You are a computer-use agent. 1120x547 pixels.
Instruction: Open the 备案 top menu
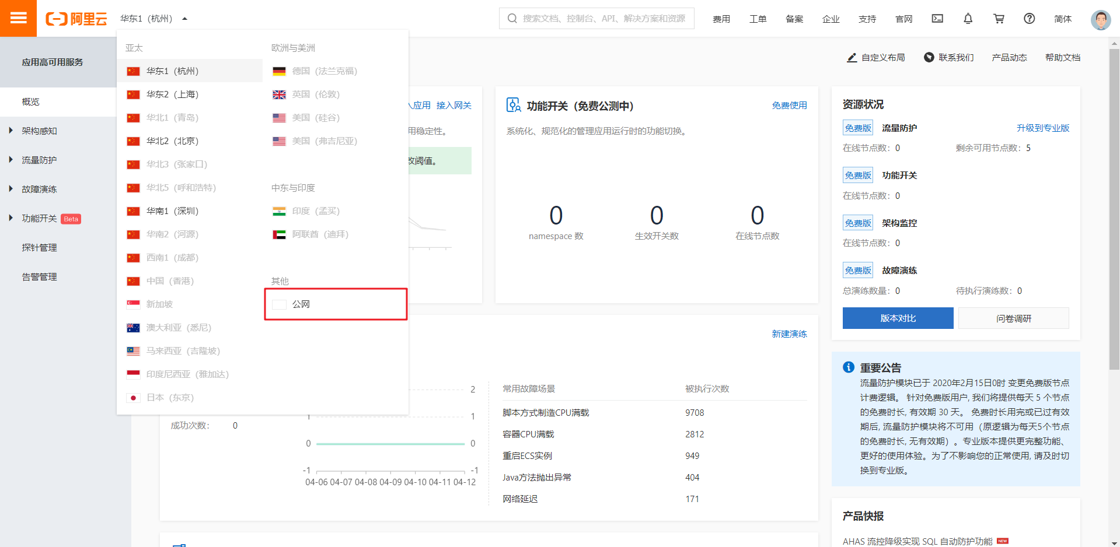(x=794, y=19)
